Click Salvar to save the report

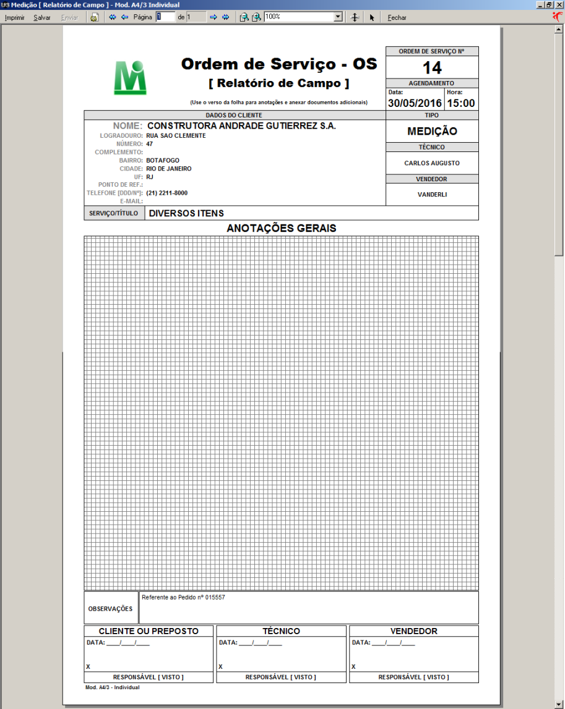[42, 17]
